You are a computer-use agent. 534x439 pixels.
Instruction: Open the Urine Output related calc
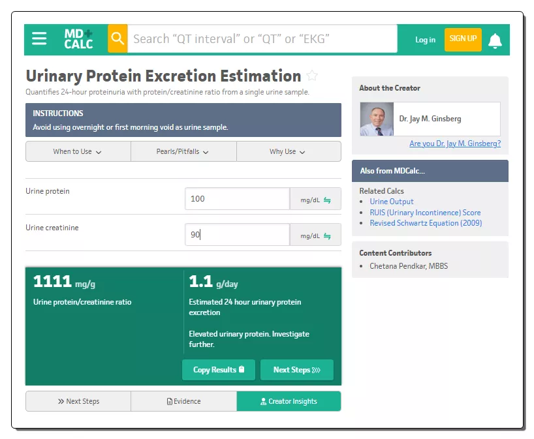pos(392,202)
